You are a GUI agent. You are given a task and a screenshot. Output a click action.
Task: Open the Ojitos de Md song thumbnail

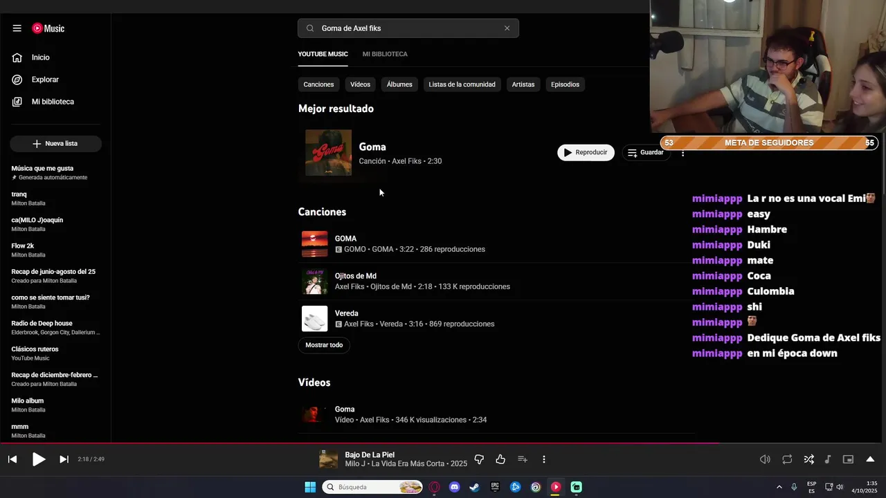pyautogui.click(x=314, y=282)
